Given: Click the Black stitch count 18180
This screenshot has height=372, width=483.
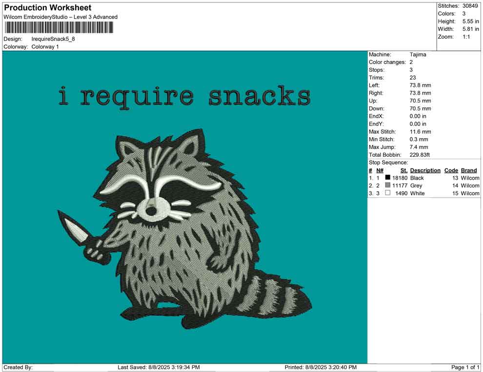Looking at the screenshot, I should tap(400, 178).
